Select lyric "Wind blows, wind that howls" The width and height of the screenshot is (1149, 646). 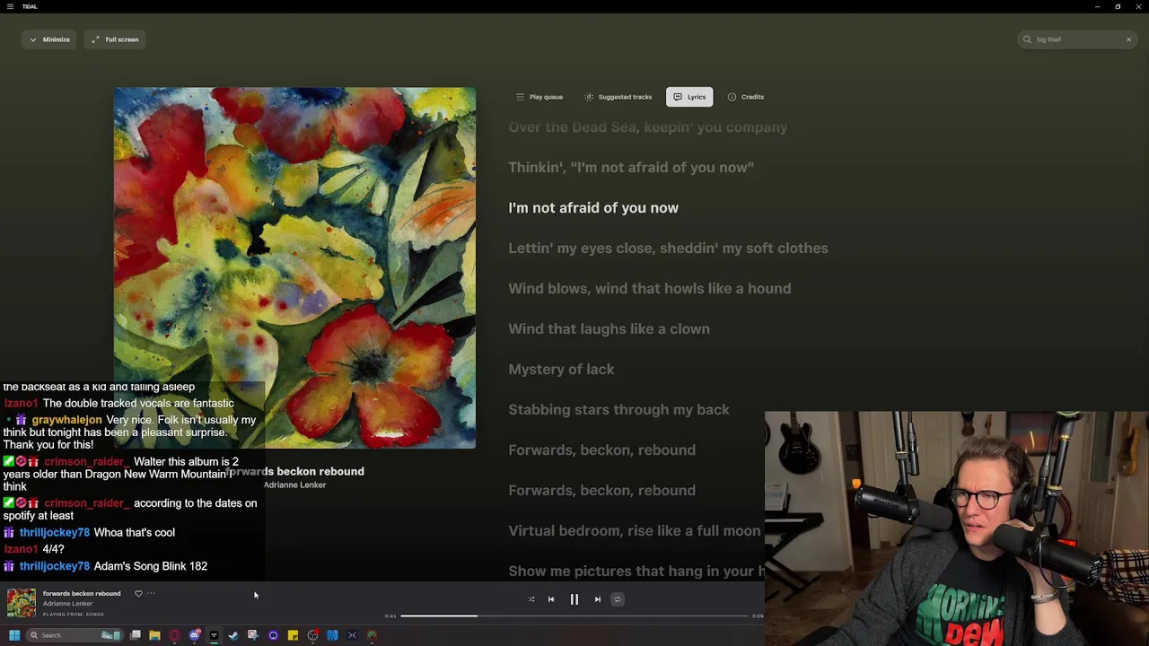(x=649, y=288)
